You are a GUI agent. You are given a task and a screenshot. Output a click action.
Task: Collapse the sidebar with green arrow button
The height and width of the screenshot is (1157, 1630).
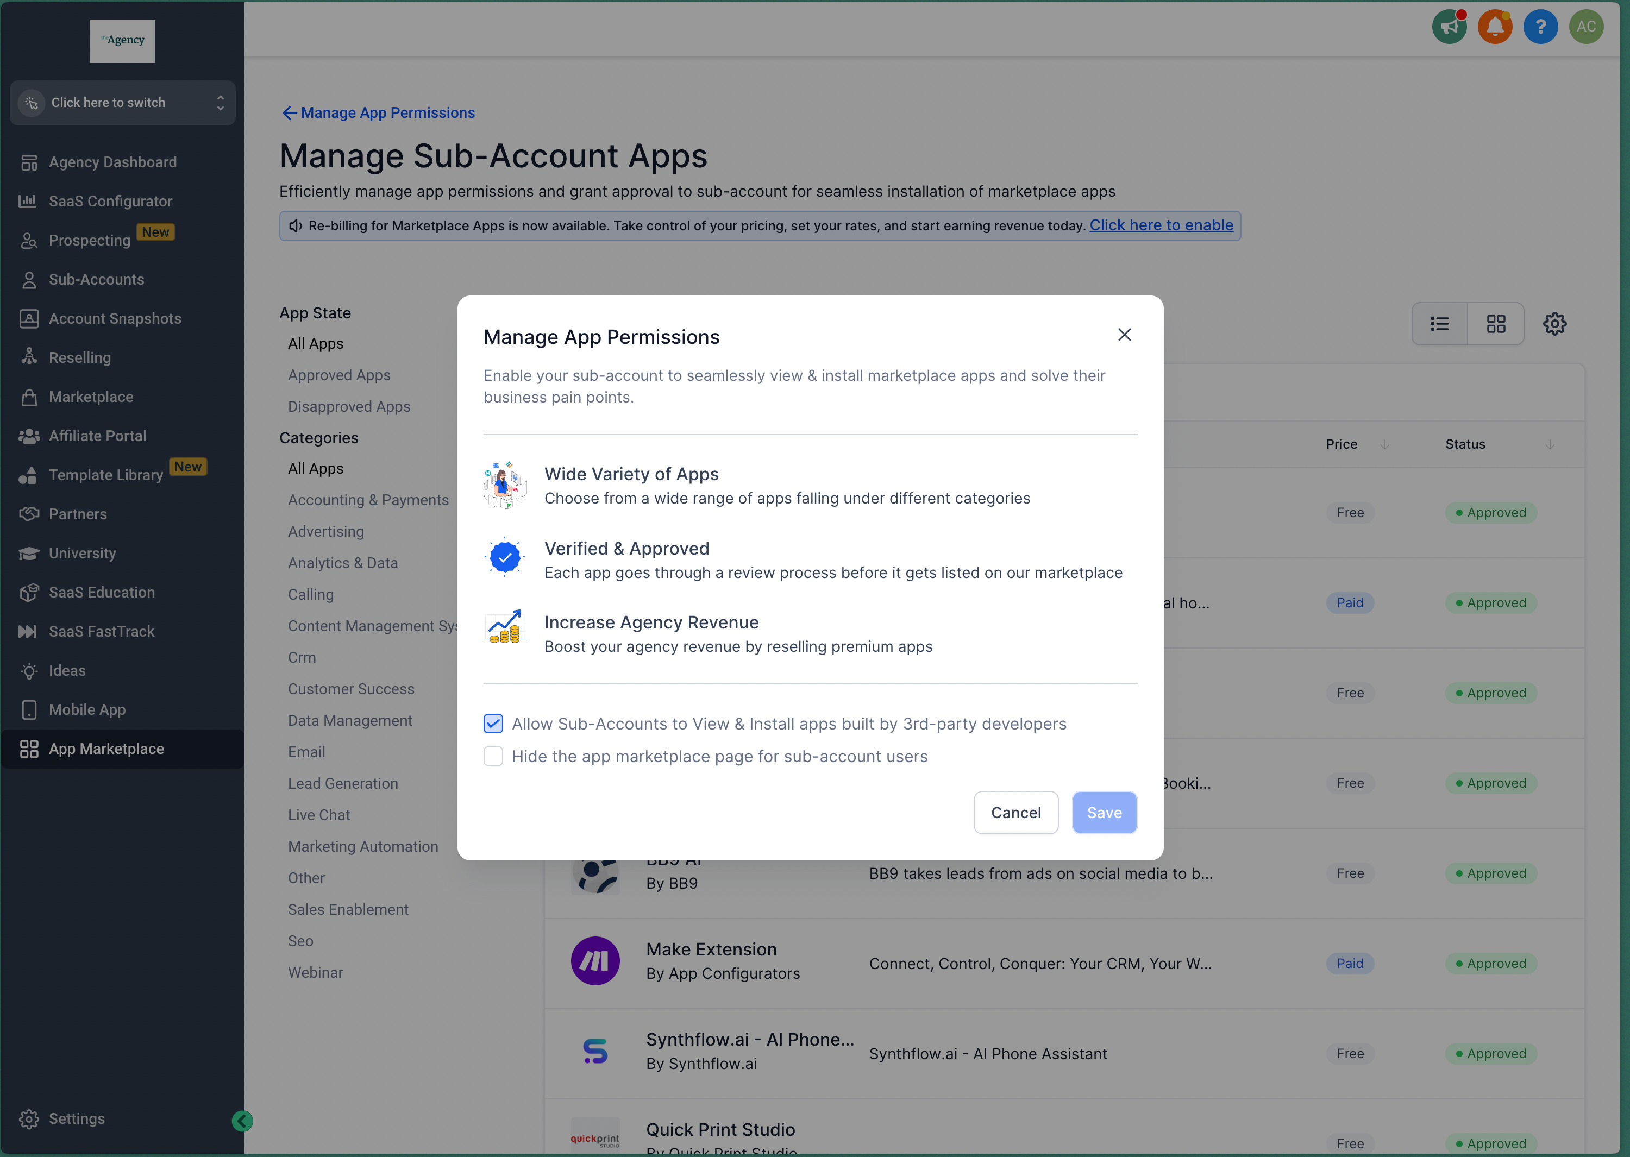(x=242, y=1121)
